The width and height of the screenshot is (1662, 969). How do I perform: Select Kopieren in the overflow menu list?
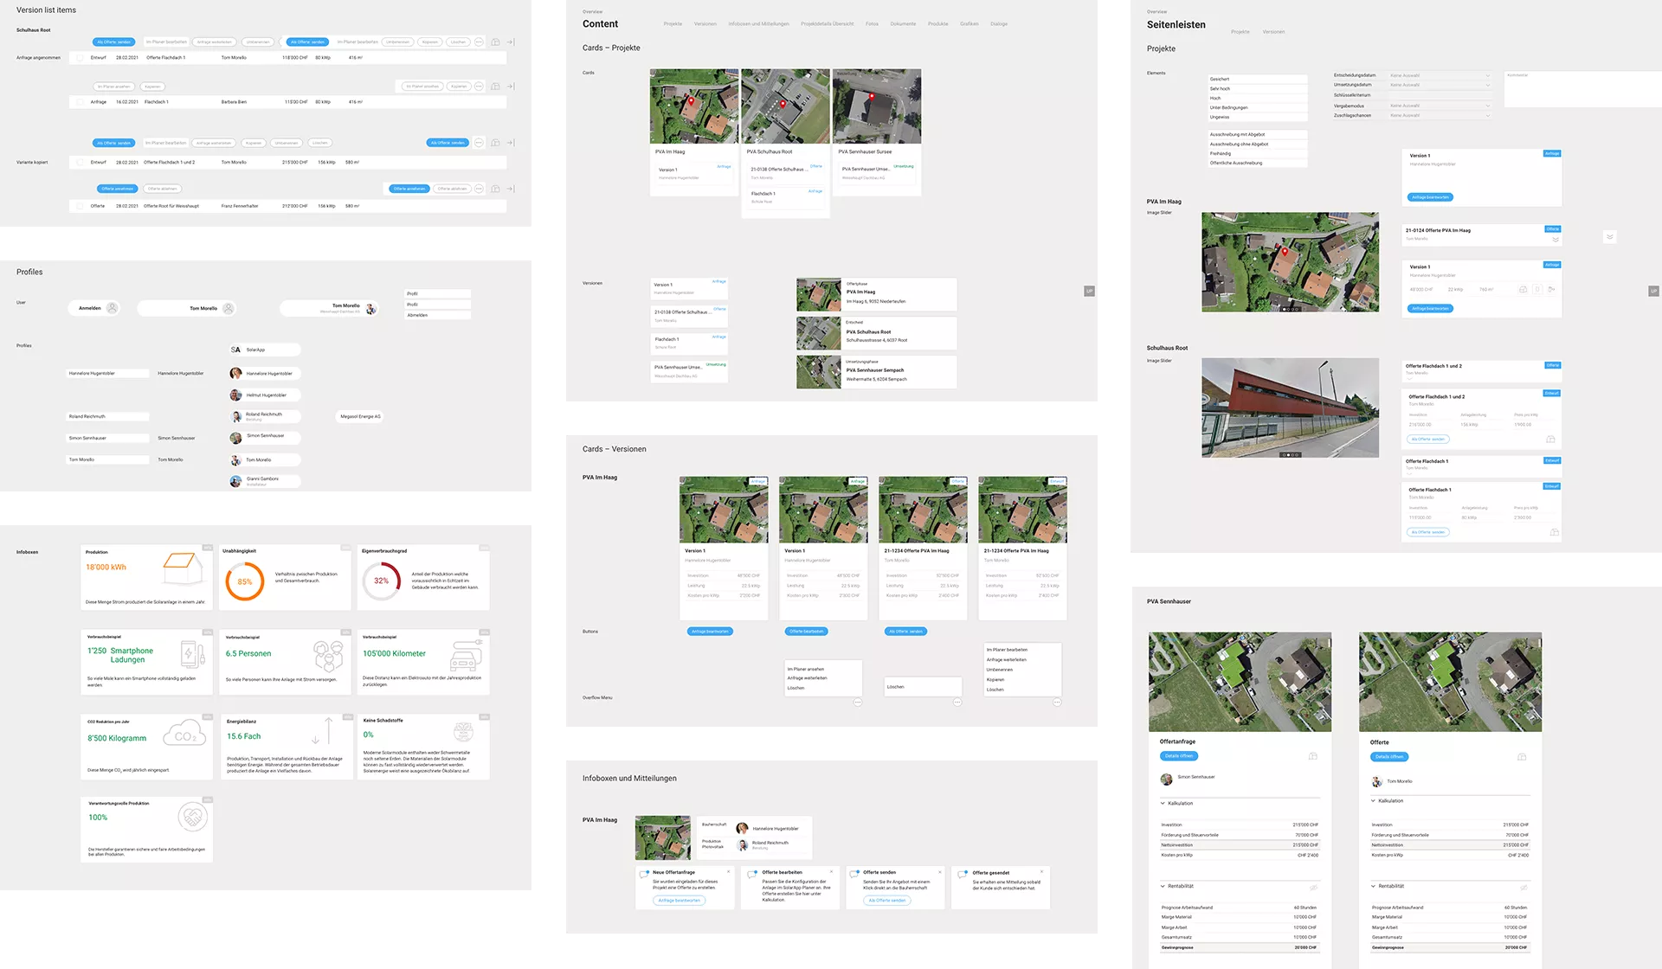[x=995, y=679]
